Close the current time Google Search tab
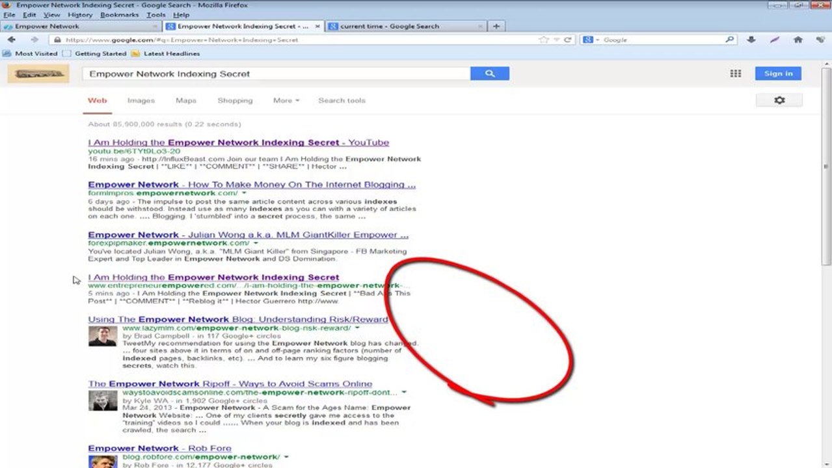This screenshot has height=468, width=832. click(481, 27)
